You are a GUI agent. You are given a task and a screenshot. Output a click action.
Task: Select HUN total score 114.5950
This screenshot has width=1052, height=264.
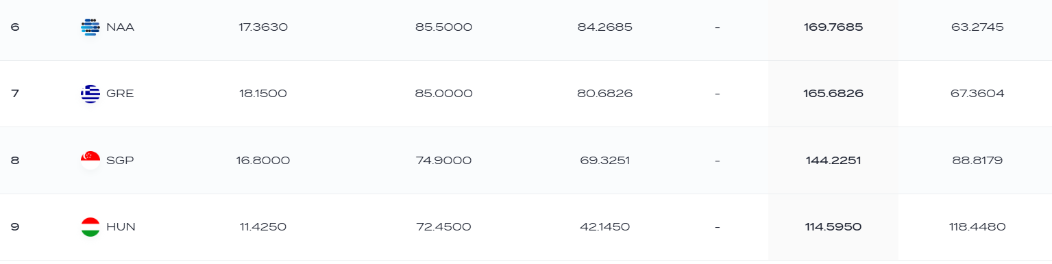tap(833, 227)
